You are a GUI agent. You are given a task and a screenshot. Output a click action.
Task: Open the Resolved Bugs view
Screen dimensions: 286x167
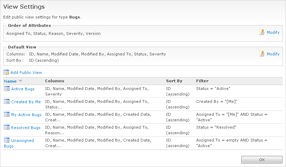click(x=26, y=128)
